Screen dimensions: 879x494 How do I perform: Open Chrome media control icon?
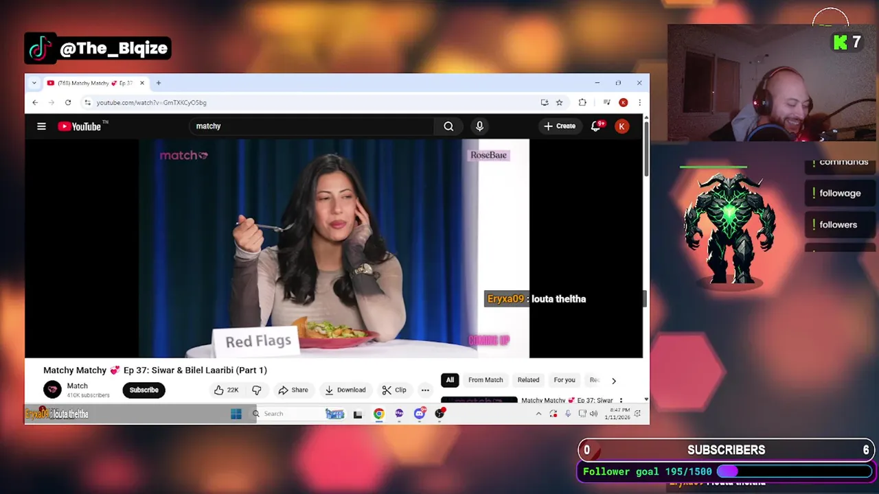click(606, 102)
